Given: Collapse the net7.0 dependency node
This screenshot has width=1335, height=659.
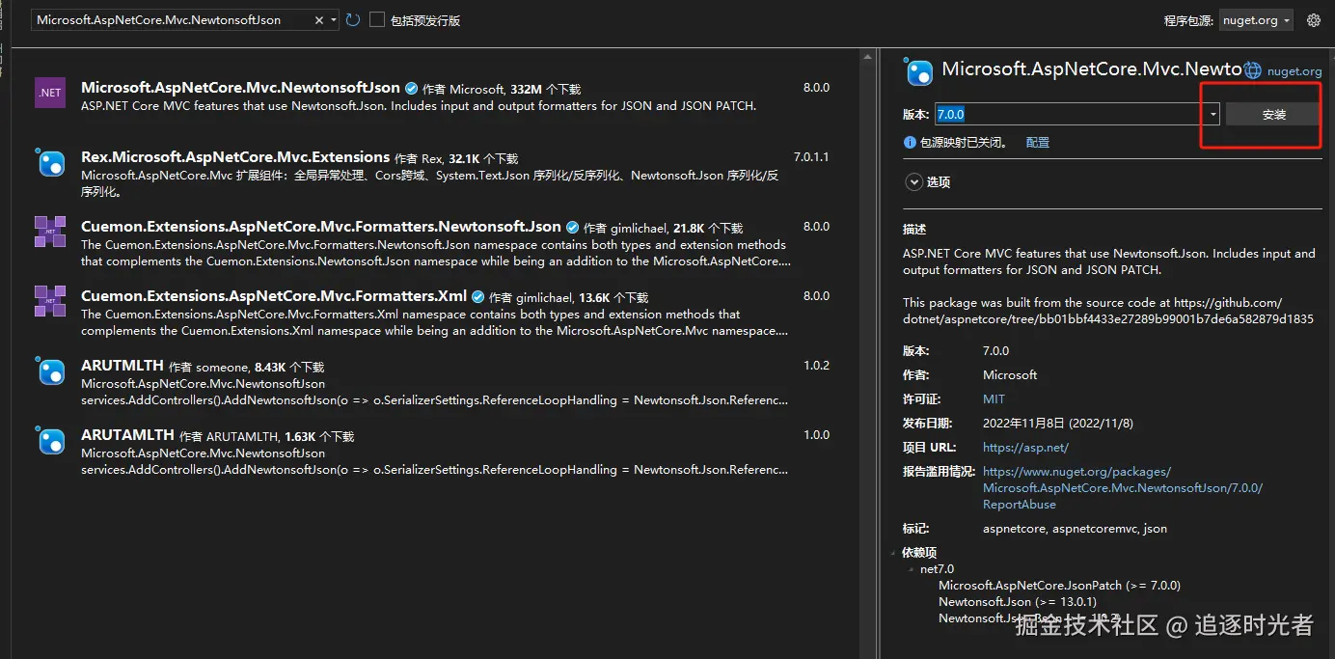Looking at the screenshot, I should 912,569.
